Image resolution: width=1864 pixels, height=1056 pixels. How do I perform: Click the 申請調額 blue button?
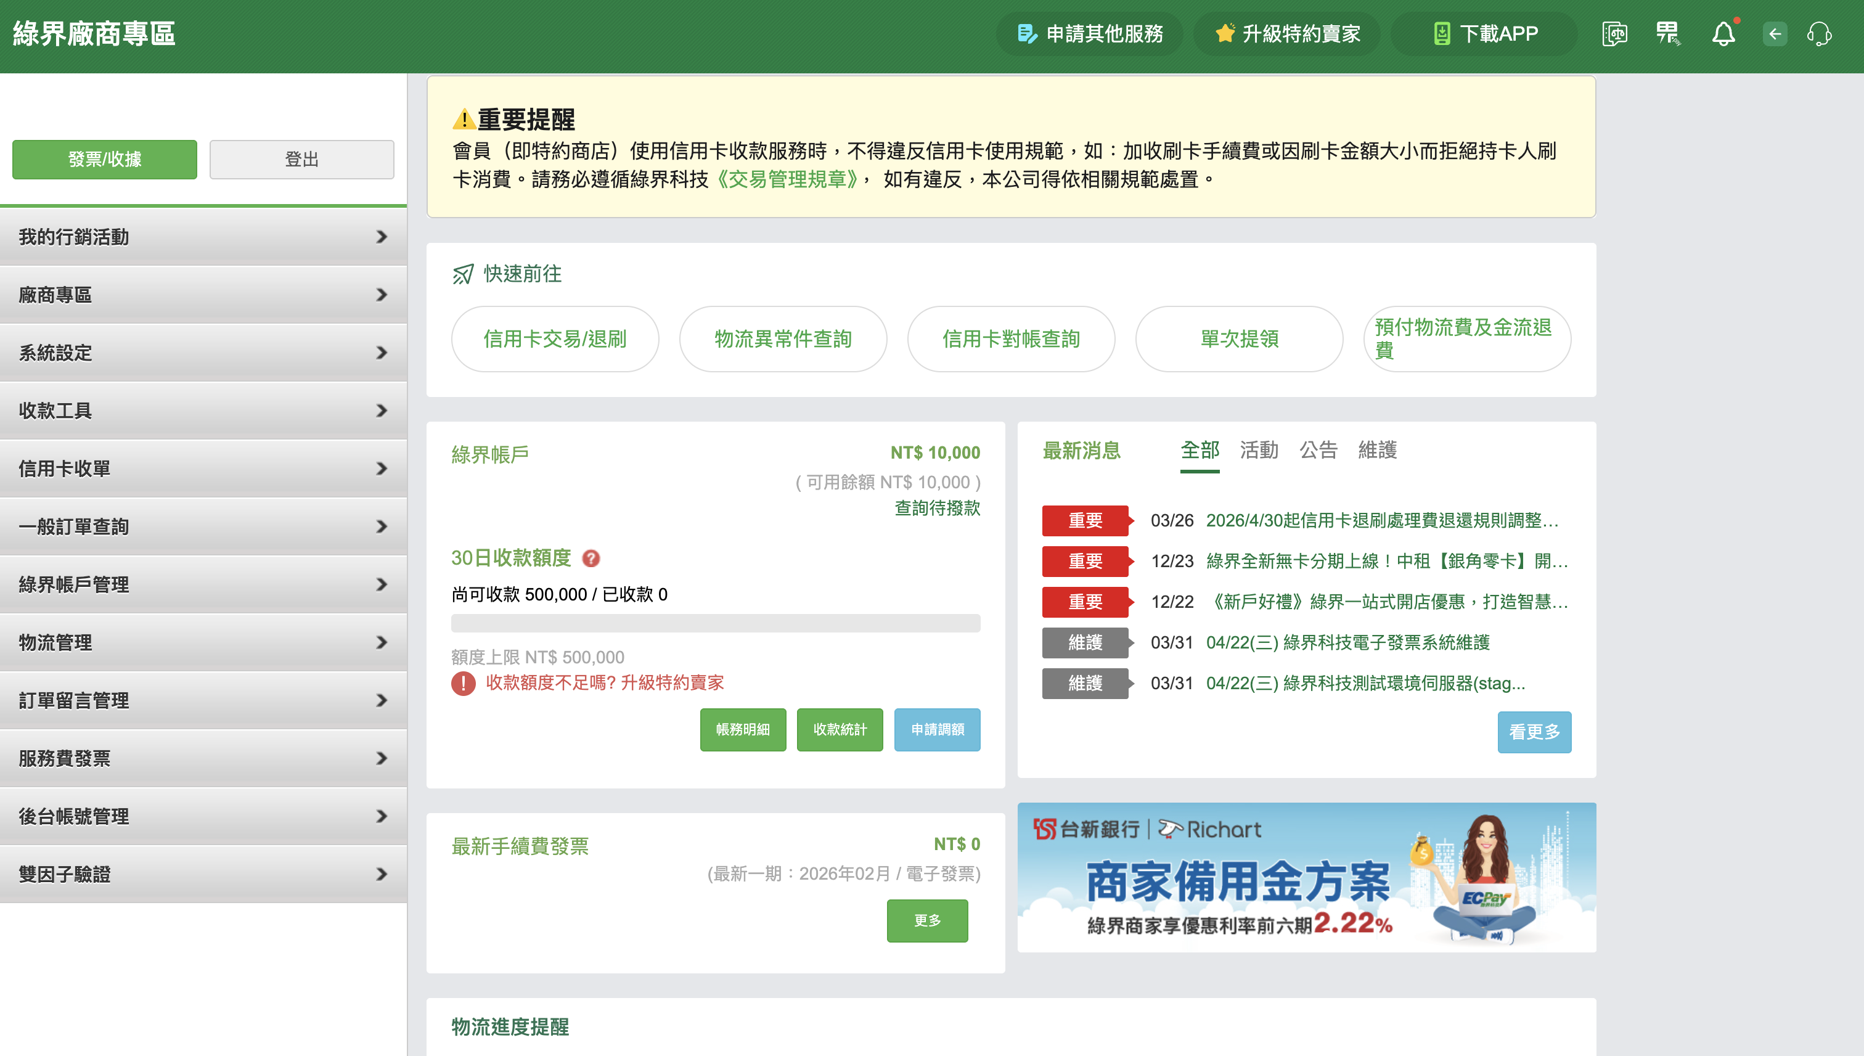point(937,730)
